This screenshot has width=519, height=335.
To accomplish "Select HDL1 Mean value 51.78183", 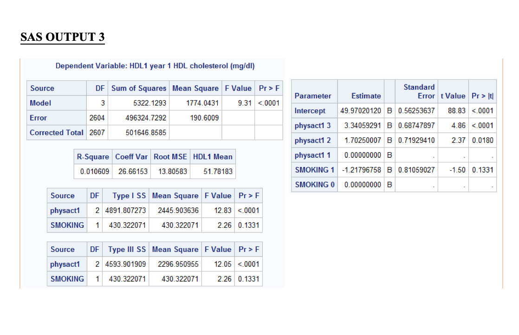I will click(x=218, y=172).
